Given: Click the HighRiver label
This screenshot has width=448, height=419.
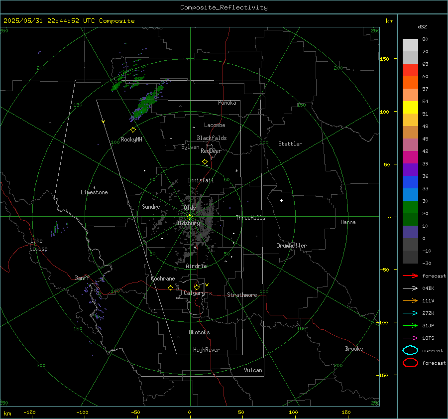Looking at the screenshot, I should tap(207, 350).
